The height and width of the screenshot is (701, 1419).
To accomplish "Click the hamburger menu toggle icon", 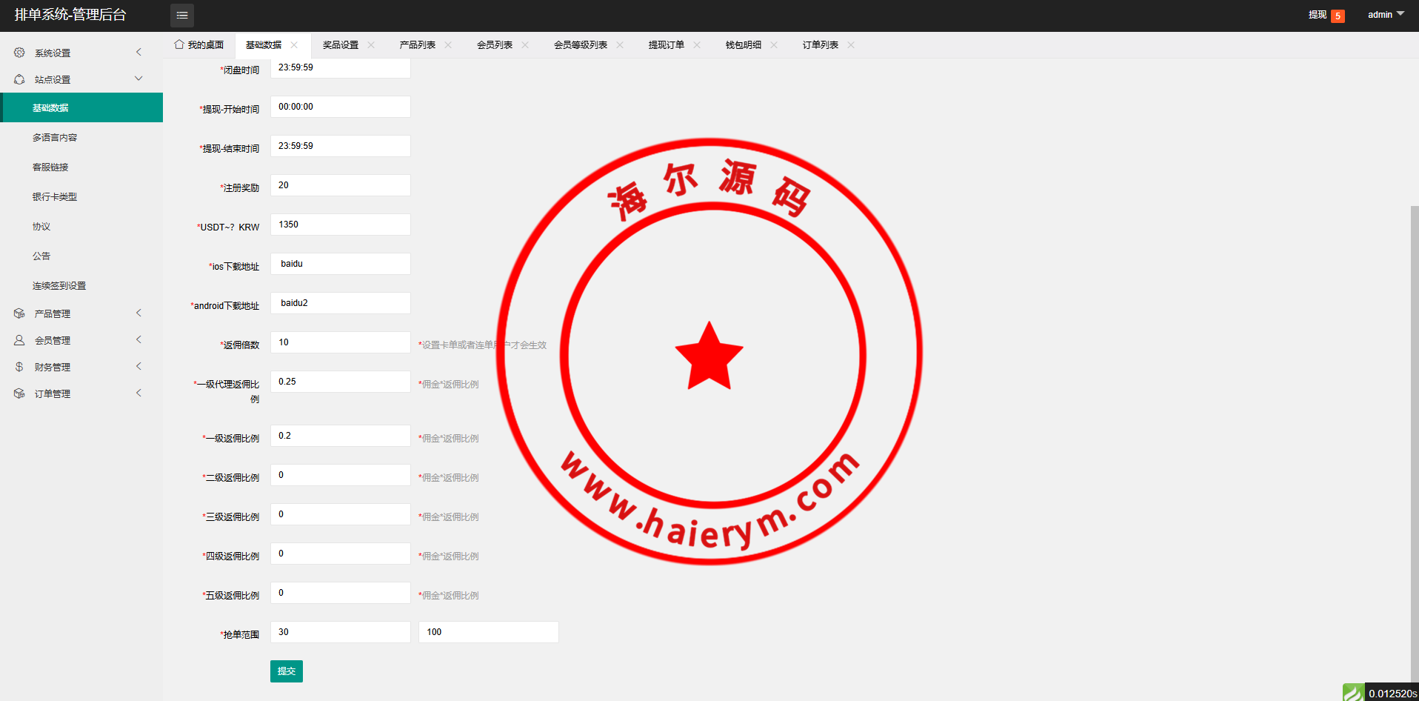I will [x=181, y=16].
